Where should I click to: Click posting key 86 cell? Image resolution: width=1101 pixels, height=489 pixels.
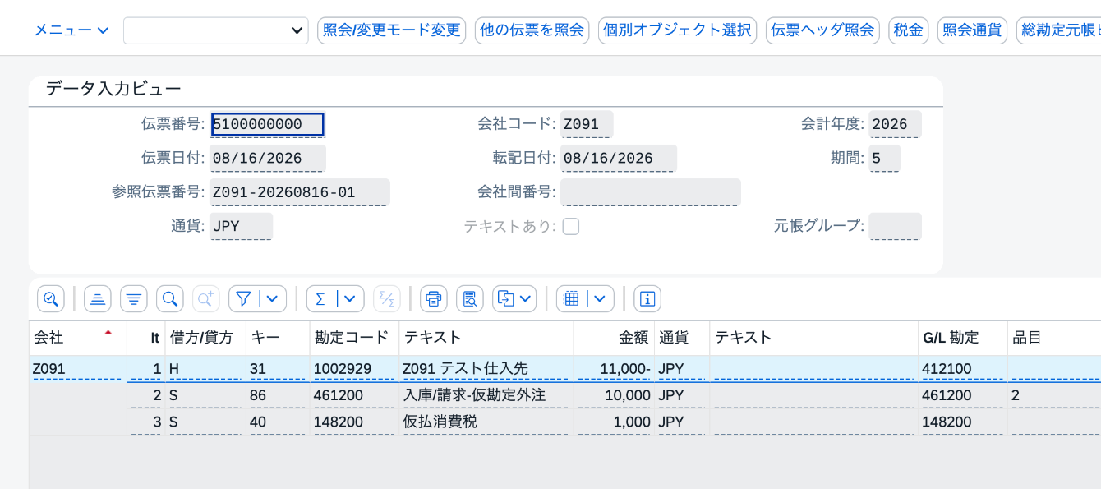(x=277, y=395)
